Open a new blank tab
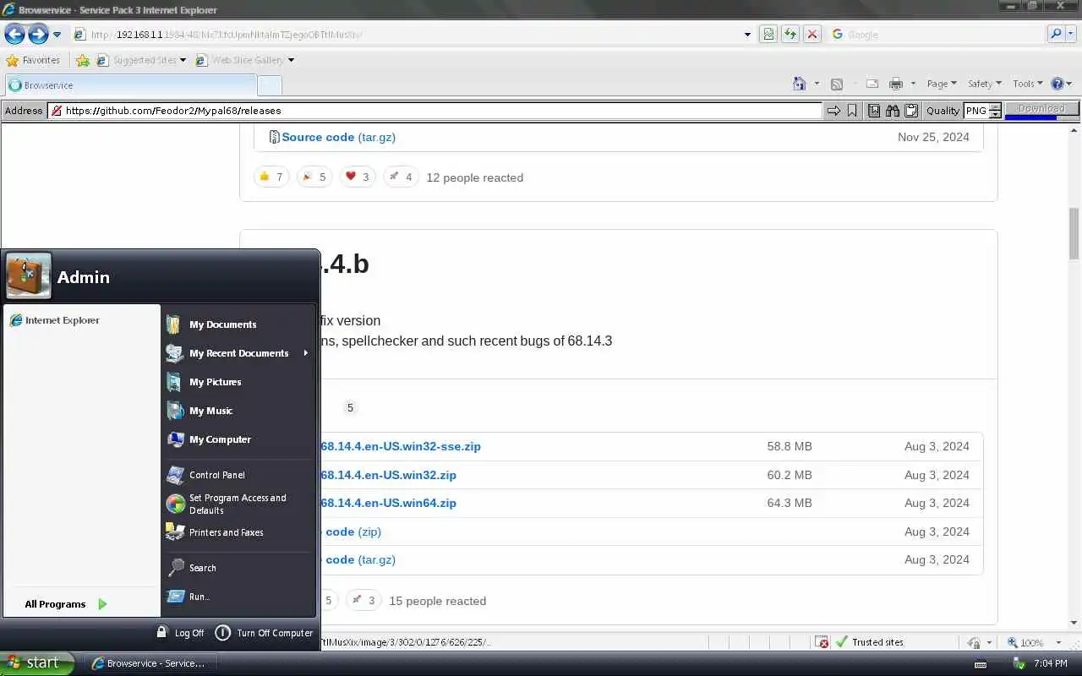The image size is (1082, 676). pyautogui.click(x=270, y=85)
